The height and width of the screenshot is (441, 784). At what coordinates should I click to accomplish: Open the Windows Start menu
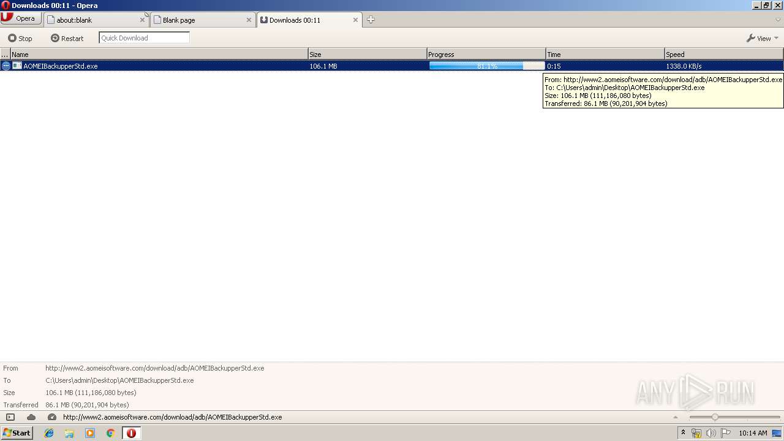17,432
